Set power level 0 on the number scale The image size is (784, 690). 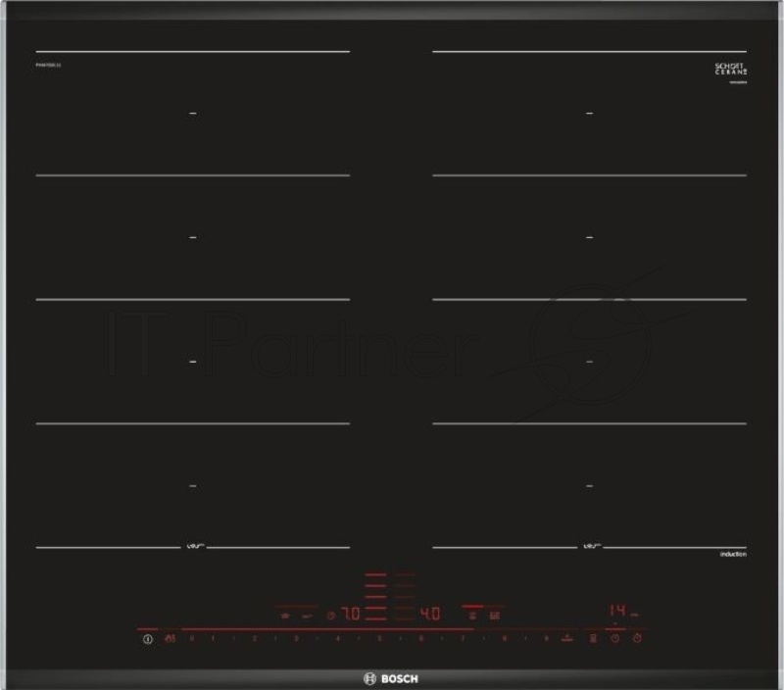pos(192,638)
